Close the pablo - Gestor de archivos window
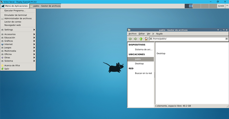 (227, 30)
